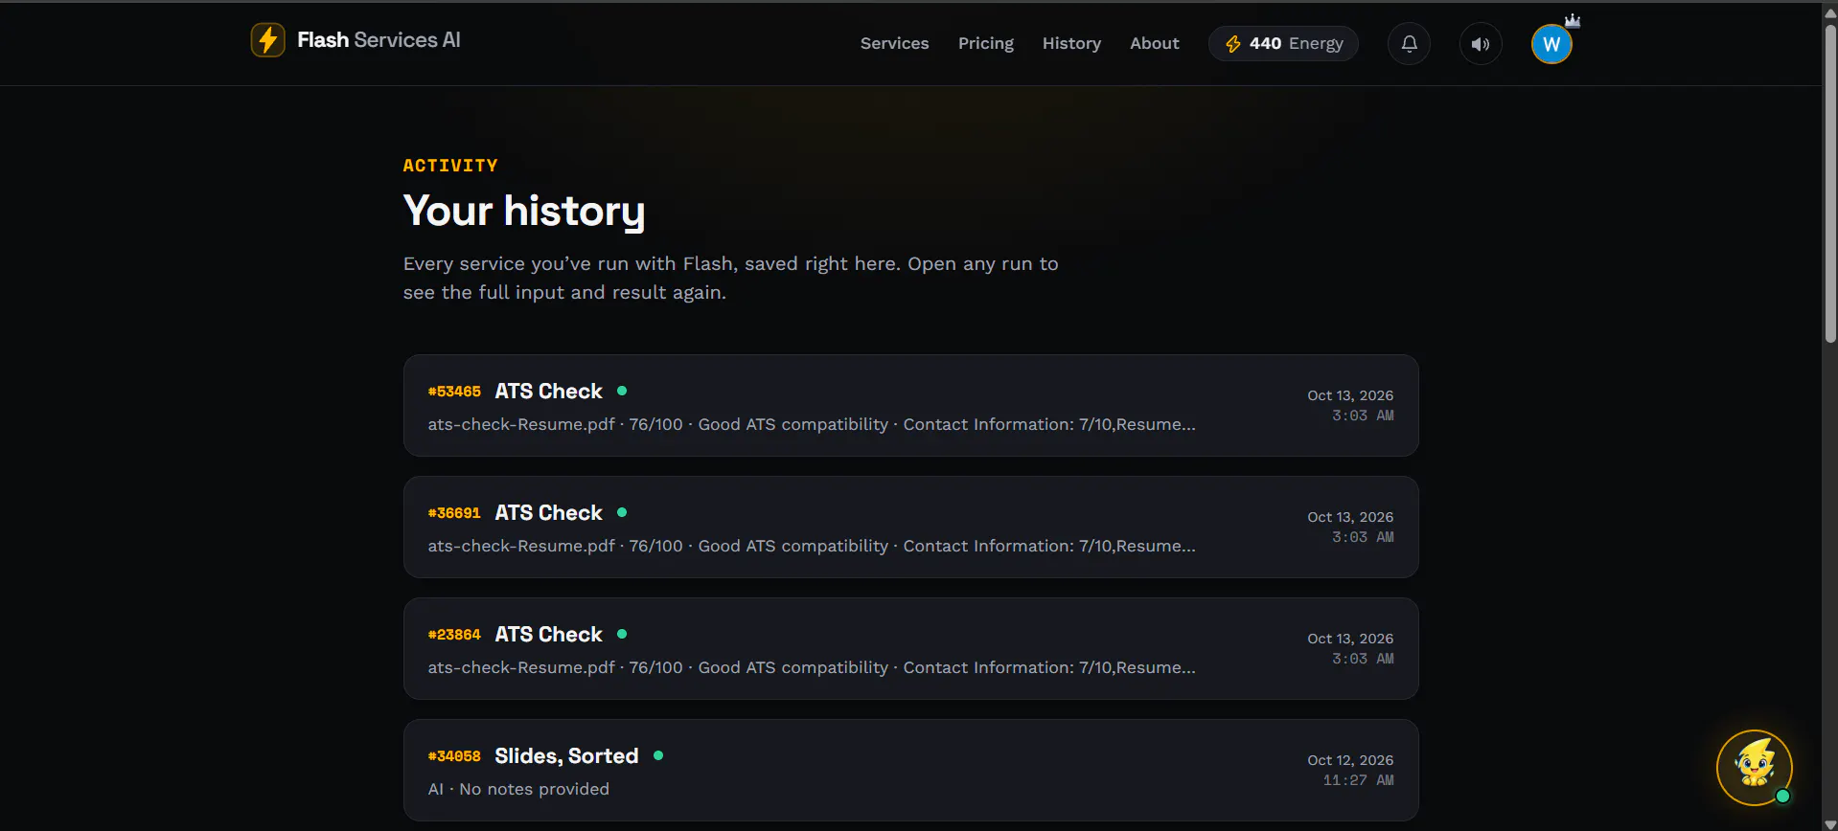The height and width of the screenshot is (831, 1838).
Task: Open the Flash mascot chat assistant
Action: coord(1754,768)
